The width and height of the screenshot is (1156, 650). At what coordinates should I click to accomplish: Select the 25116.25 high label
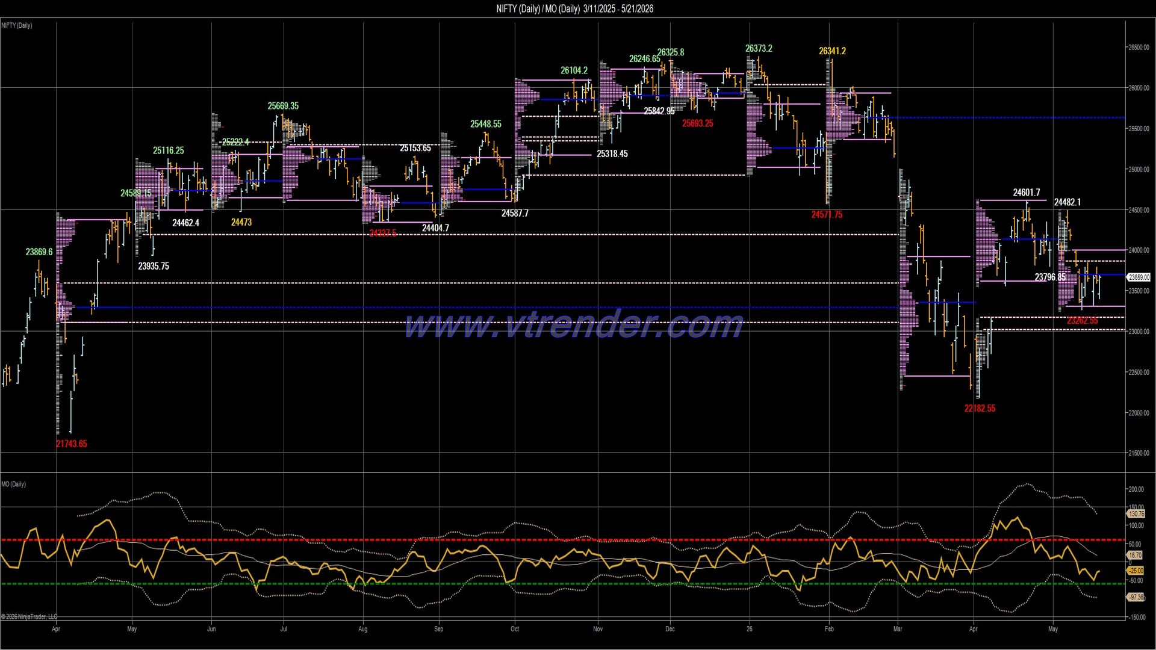pos(169,150)
